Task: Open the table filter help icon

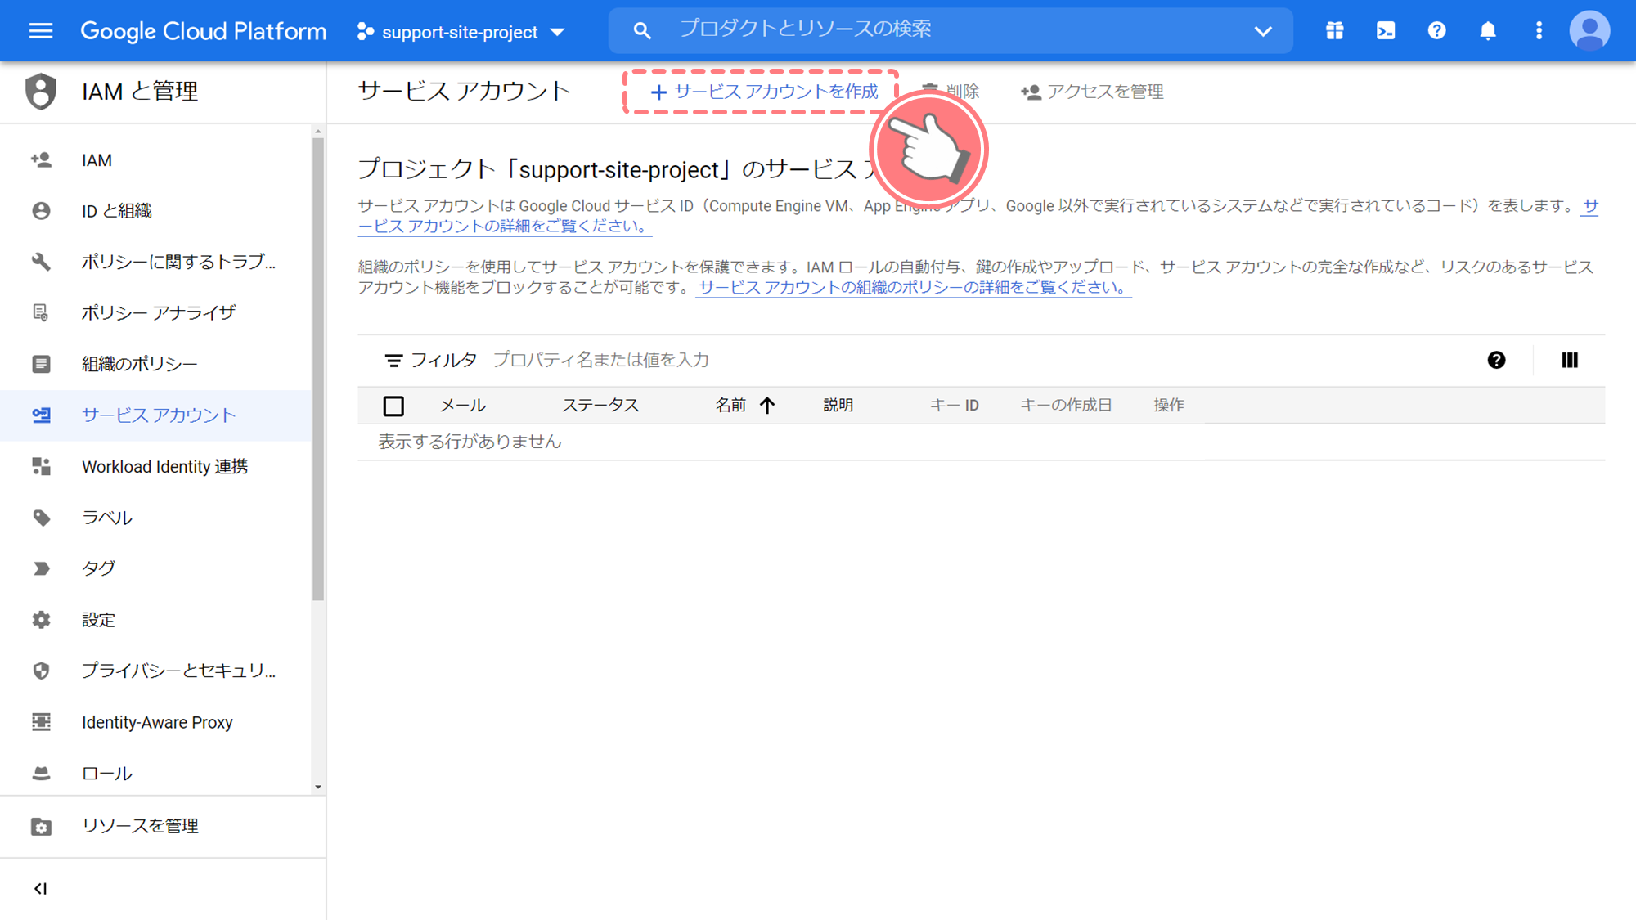Action: tap(1496, 361)
